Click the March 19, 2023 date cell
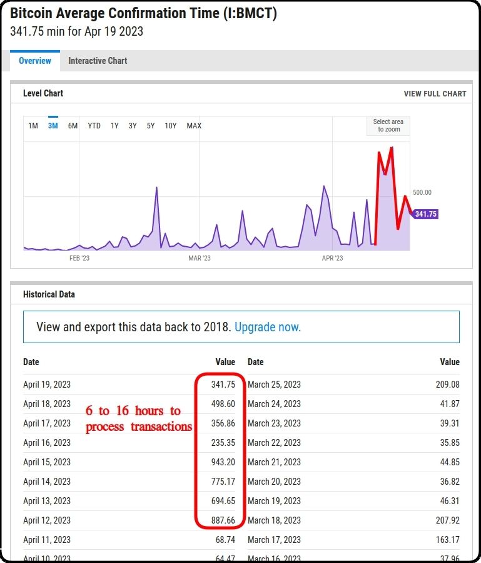Viewport: 481px width, 563px height. (274, 501)
